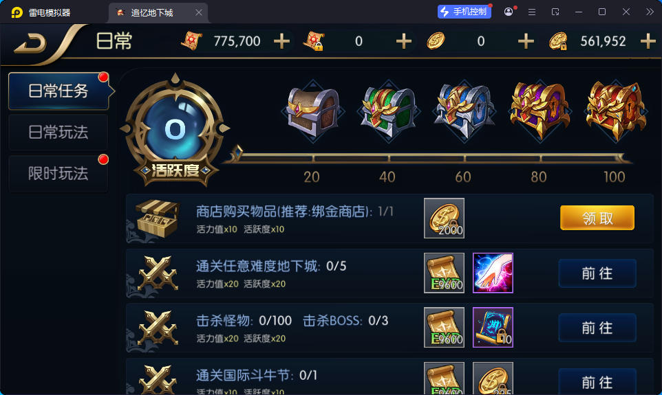This screenshot has width=662, height=395.
Task: Claim shop purchase reward with 领取
Action: (x=597, y=218)
